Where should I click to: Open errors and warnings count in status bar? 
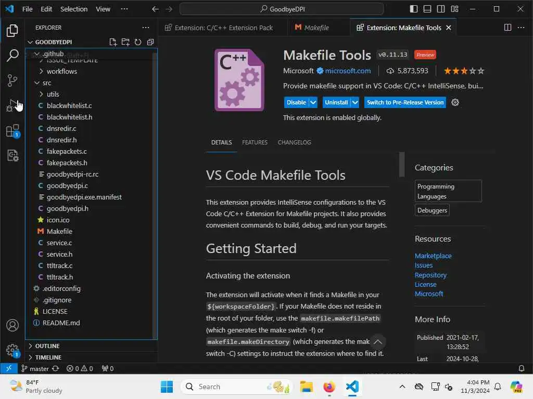tap(80, 368)
